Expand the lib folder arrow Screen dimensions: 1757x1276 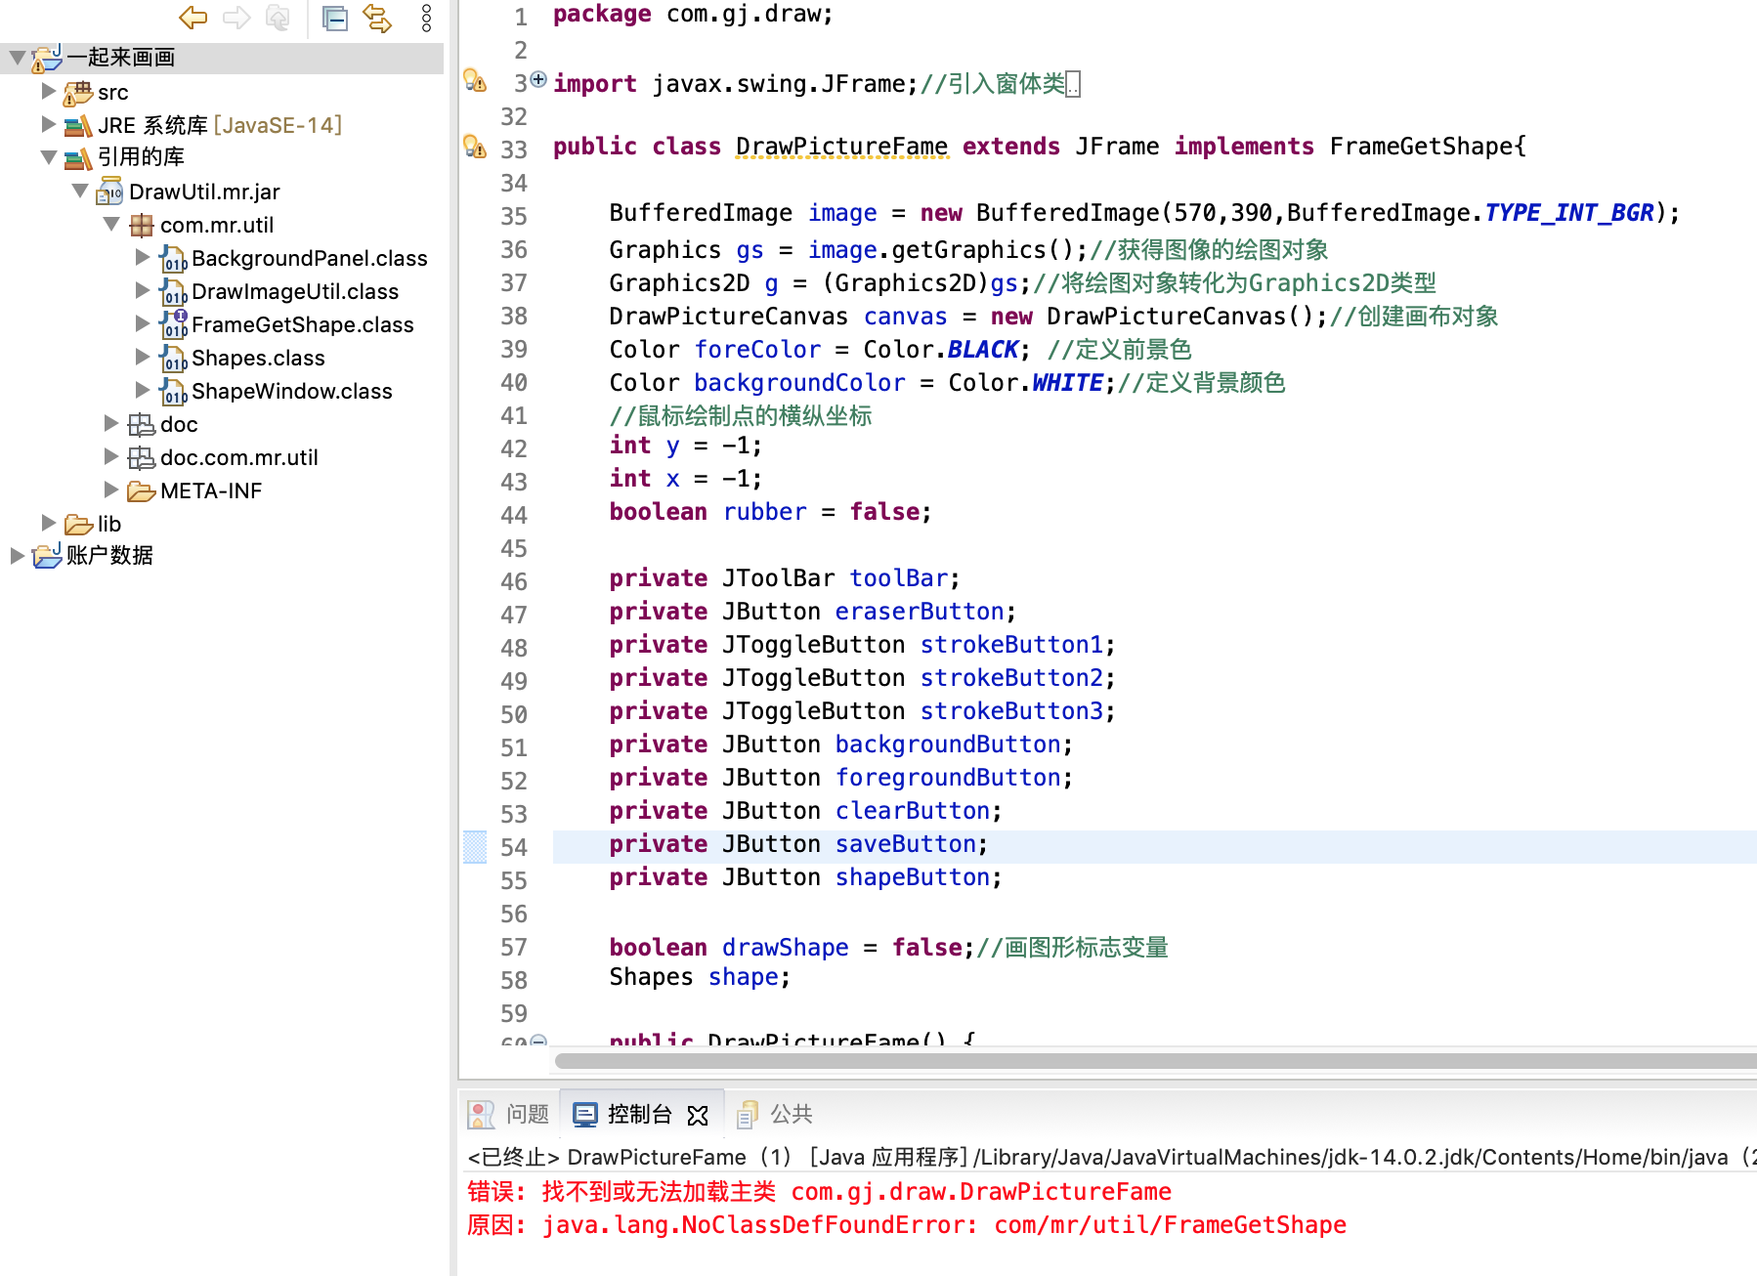[x=48, y=523]
